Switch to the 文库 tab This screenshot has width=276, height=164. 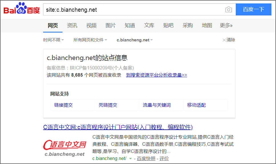pos(149,25)
